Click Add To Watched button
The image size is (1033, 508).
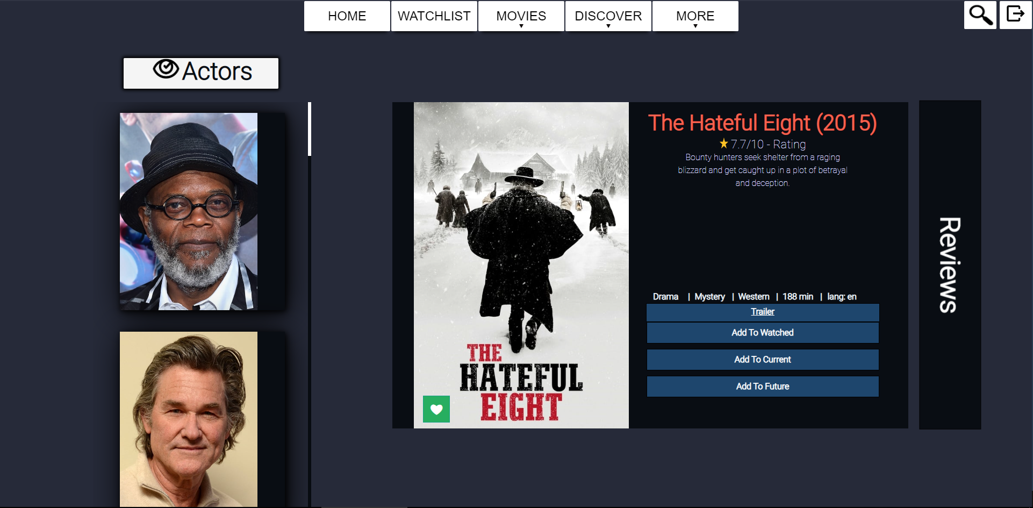coord(763,333)
